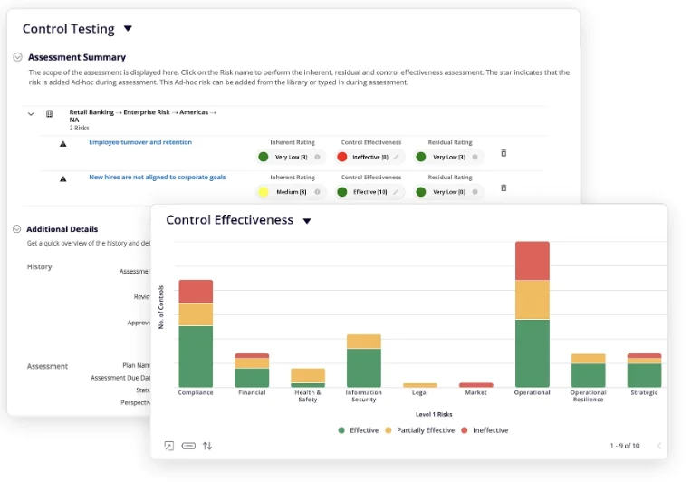Click the '1 - 9 of 10' pagination text
Viewport: 691px width, 482px height.
tap(625, 446)
